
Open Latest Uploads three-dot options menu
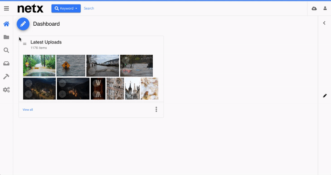click(156, 109)
